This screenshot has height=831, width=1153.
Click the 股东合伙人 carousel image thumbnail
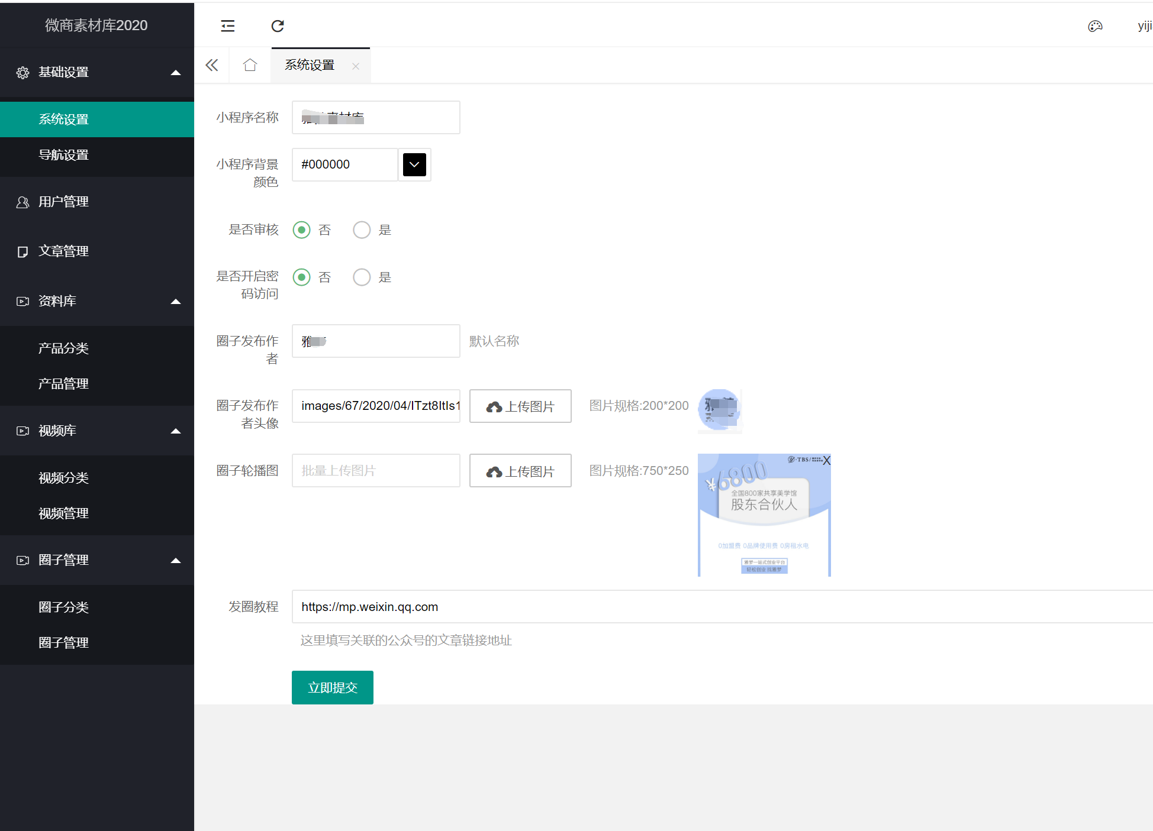[764, 515]
